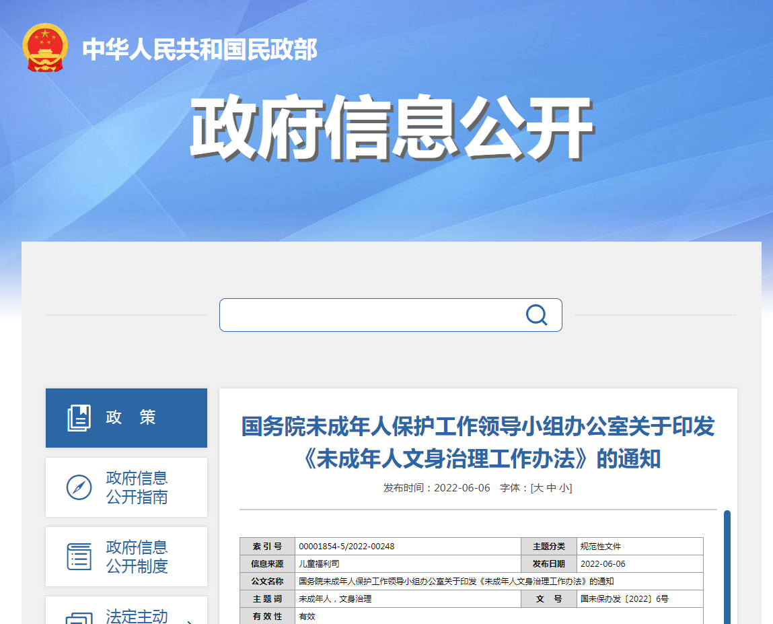Click the index number 00001854-5/2022-00248
This screenshot has height=624, width=773.
(x=346, y=547)
